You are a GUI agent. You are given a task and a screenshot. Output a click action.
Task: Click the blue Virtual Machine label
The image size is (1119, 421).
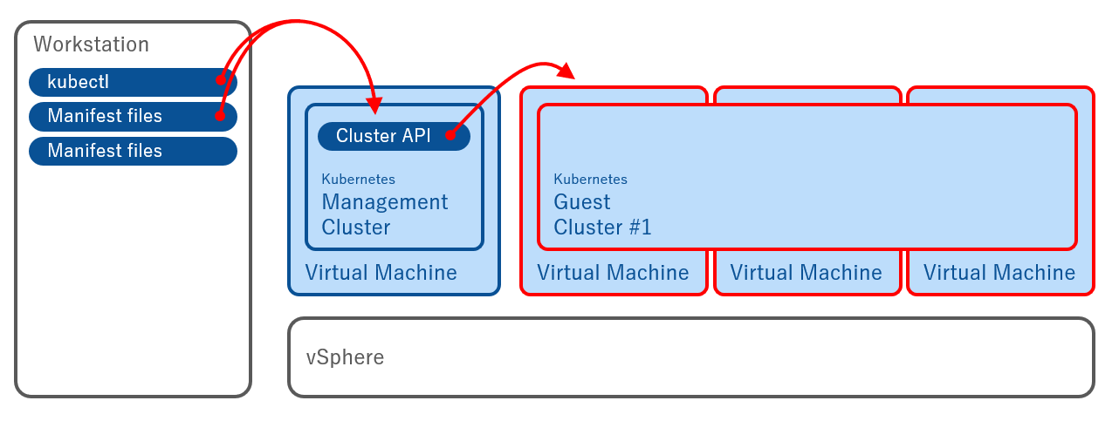click(x=381, y=273)
